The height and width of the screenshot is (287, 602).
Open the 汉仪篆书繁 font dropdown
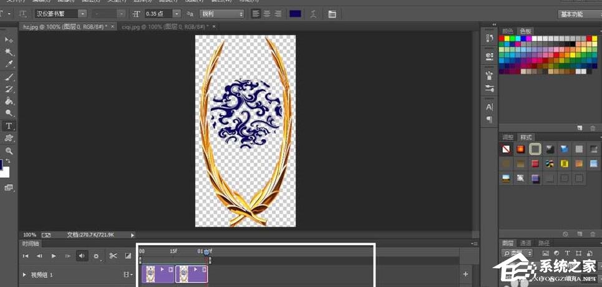[82, 14]
